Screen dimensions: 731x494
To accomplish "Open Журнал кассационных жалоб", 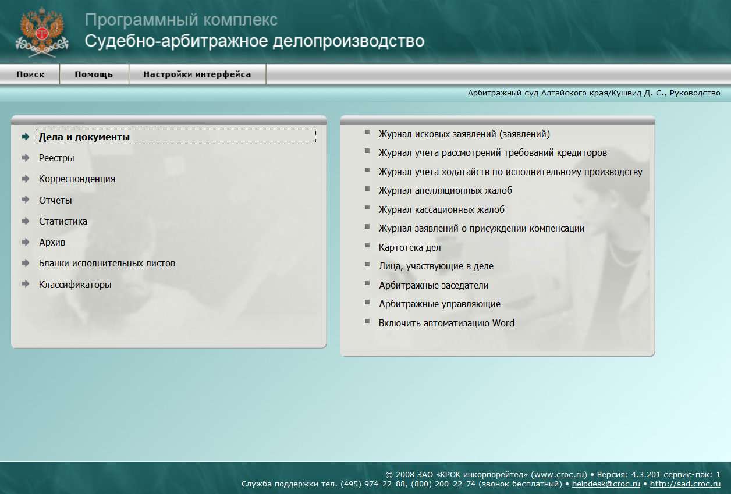I will (x=441, y=210).
